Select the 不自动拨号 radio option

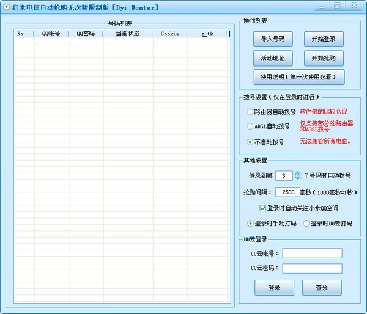250,142
